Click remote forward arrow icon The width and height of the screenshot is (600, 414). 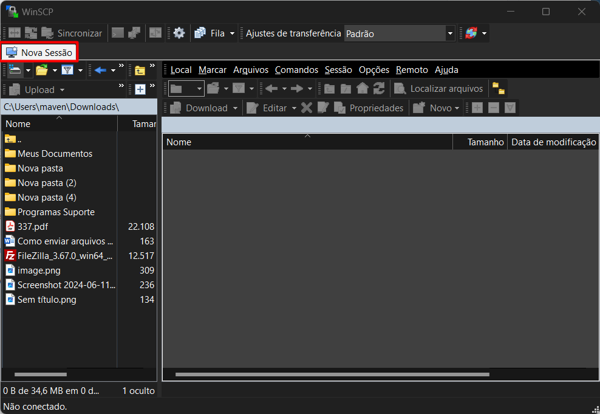click(296, 89)
